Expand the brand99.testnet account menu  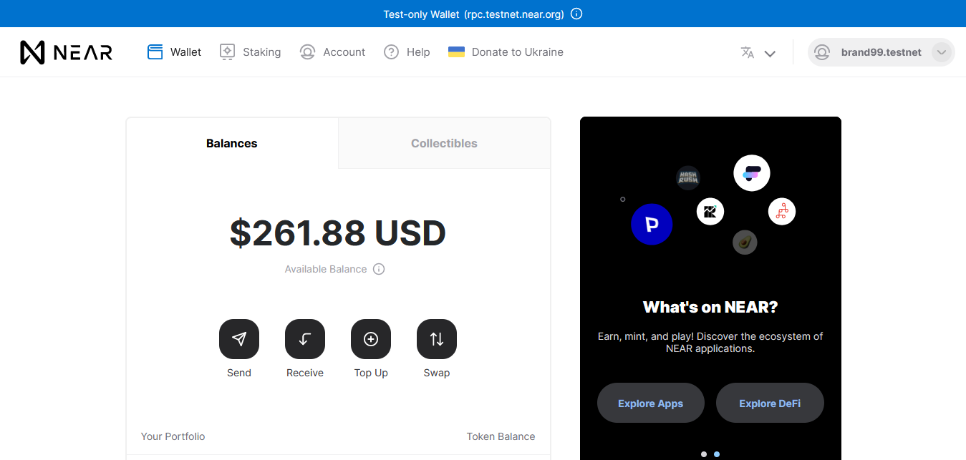[941, 52]
